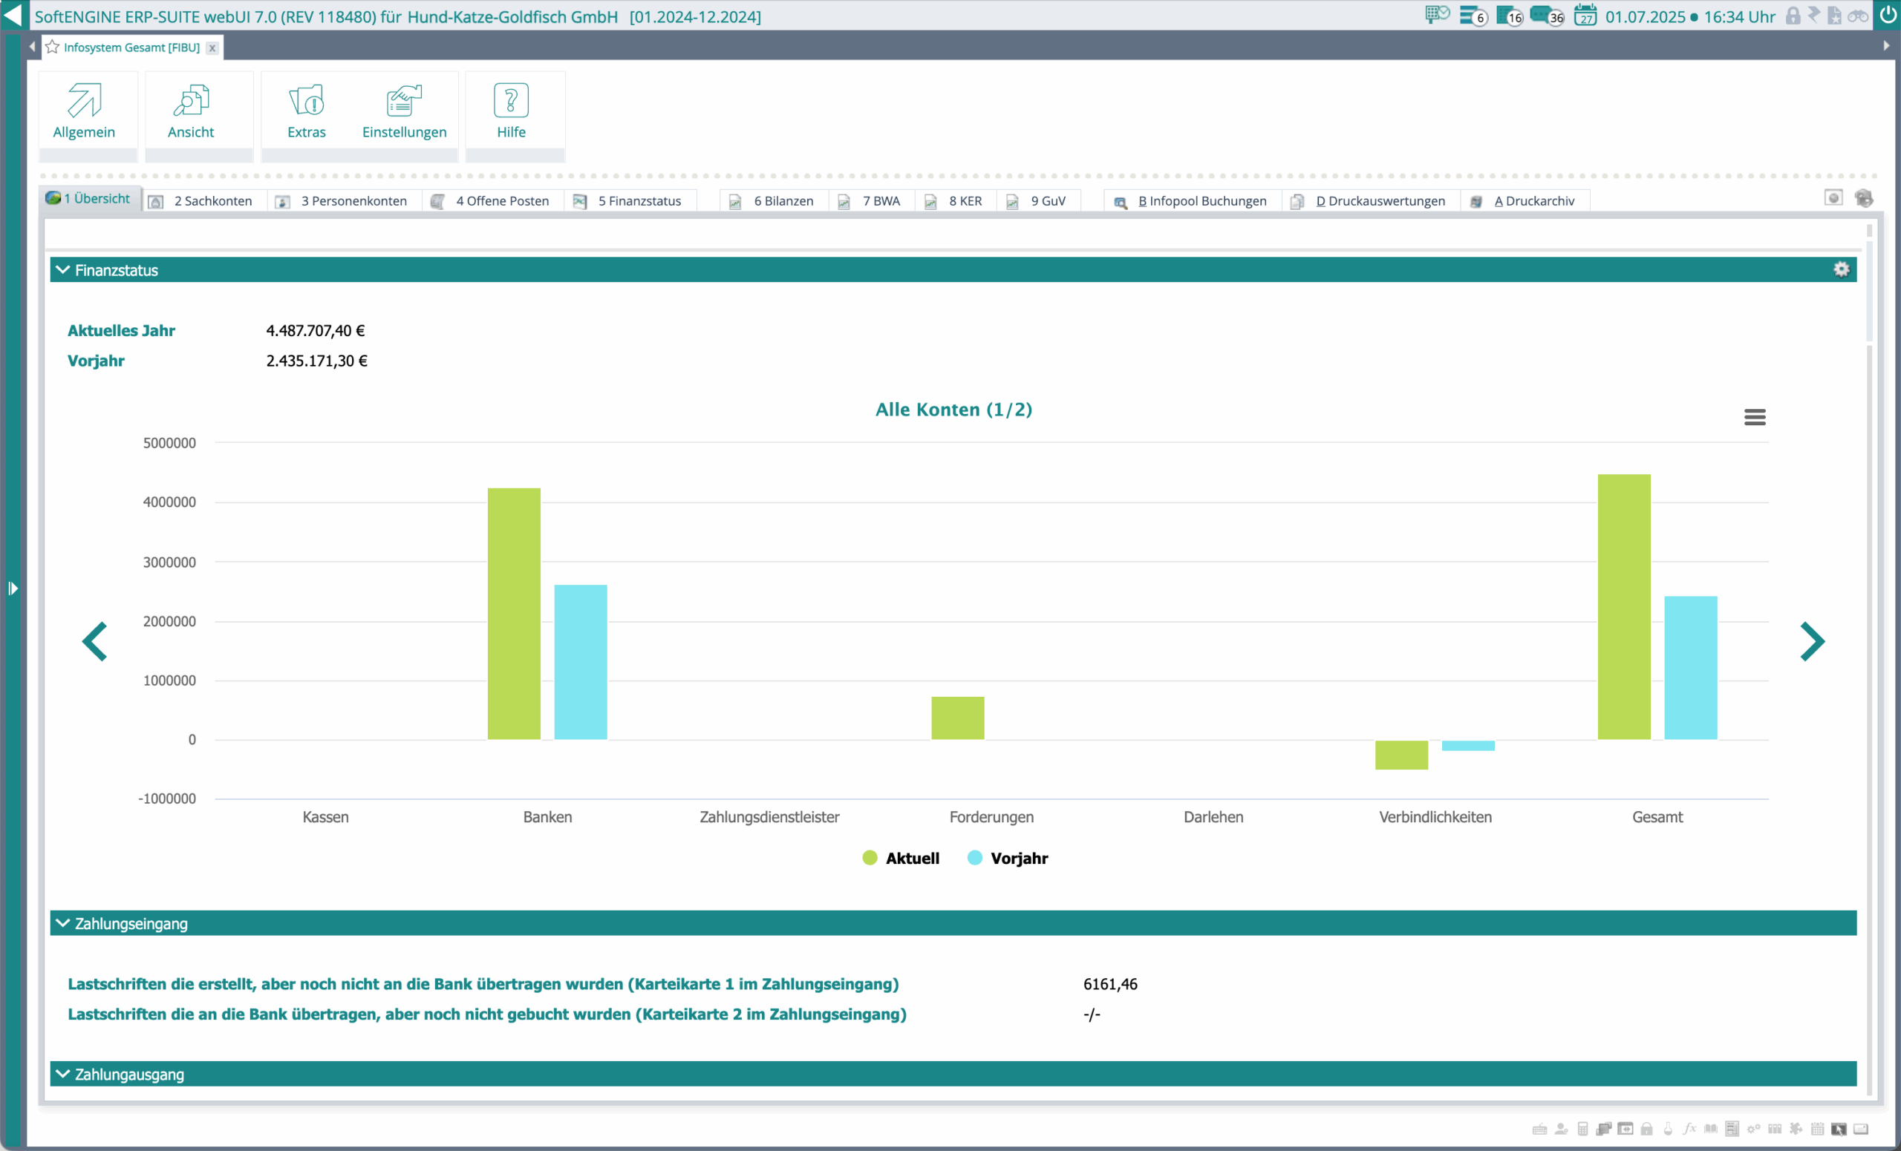Click the binoculars search icon in header

pos(1858,16)
